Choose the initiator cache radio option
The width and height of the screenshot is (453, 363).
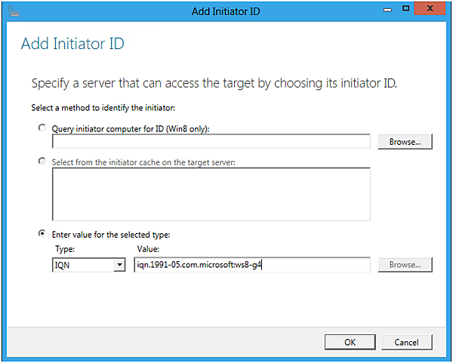pos(42,162)
